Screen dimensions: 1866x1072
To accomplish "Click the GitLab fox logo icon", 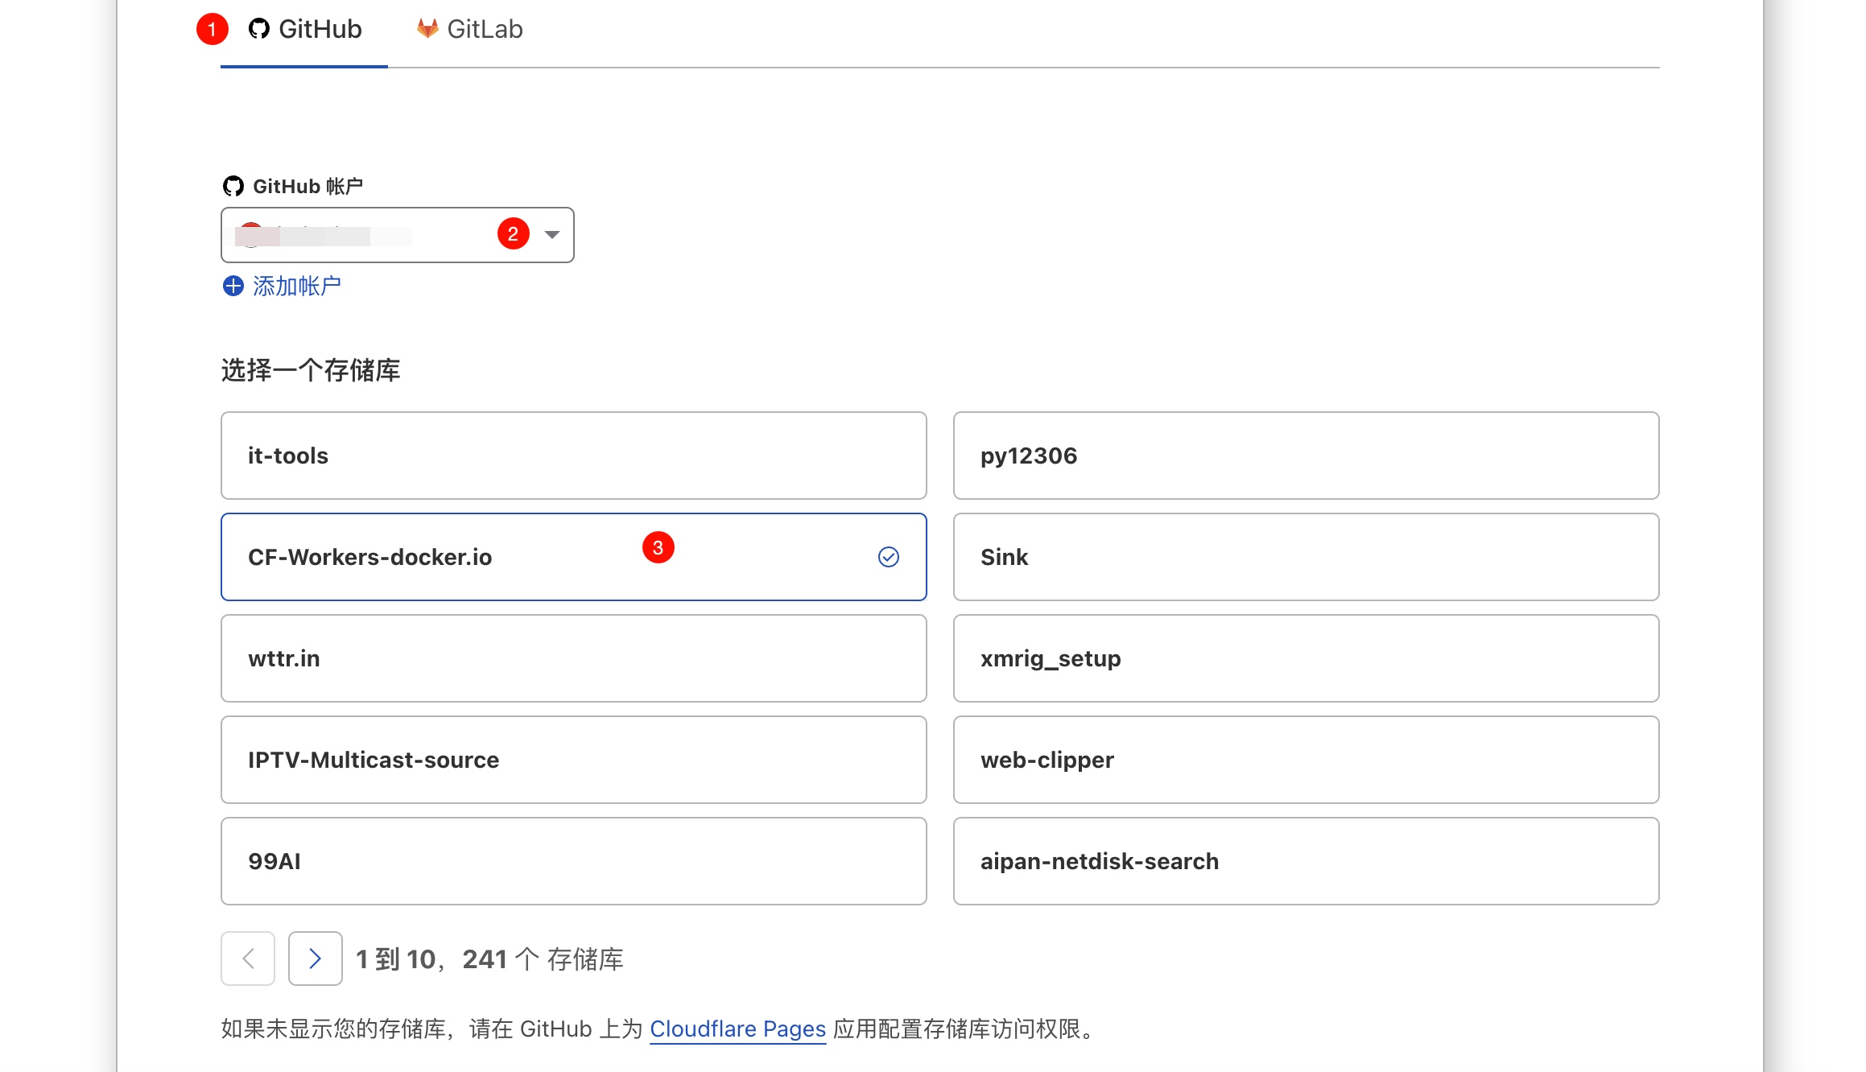I will (427, 29).
